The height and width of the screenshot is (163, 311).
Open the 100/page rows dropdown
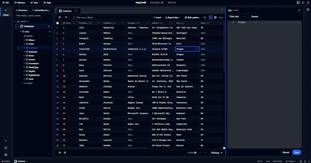pos(217,152)
